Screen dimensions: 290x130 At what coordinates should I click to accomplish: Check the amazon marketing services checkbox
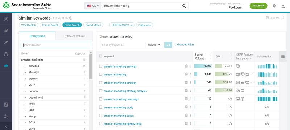coord(101,66)
